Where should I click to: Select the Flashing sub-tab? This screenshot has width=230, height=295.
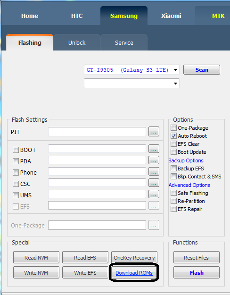pyautogui.click(x=30, y=42)
